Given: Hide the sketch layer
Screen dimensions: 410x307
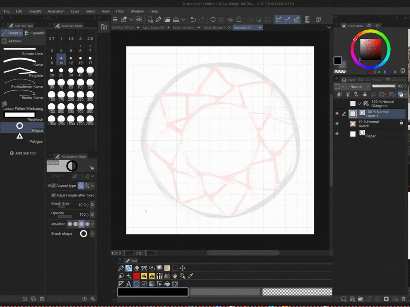Looking at the screenshot, I should click(337, 124).
